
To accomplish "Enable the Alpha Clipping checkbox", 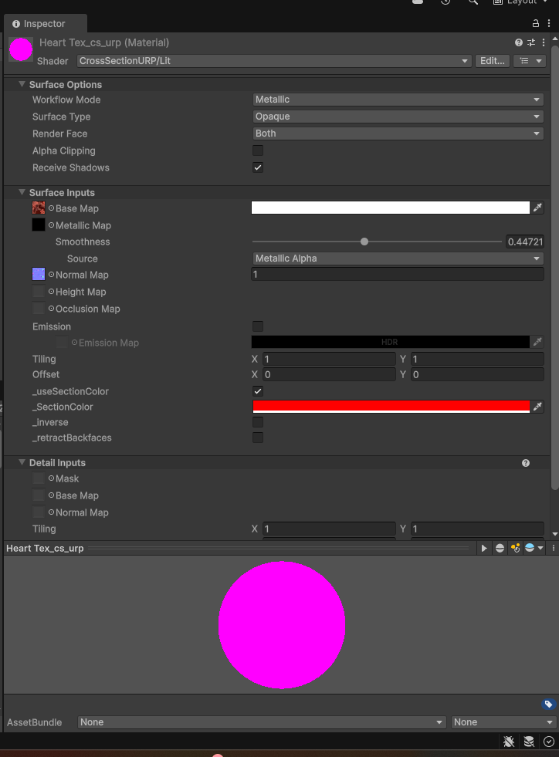I will pyautogui.click(x=258, y=150).
